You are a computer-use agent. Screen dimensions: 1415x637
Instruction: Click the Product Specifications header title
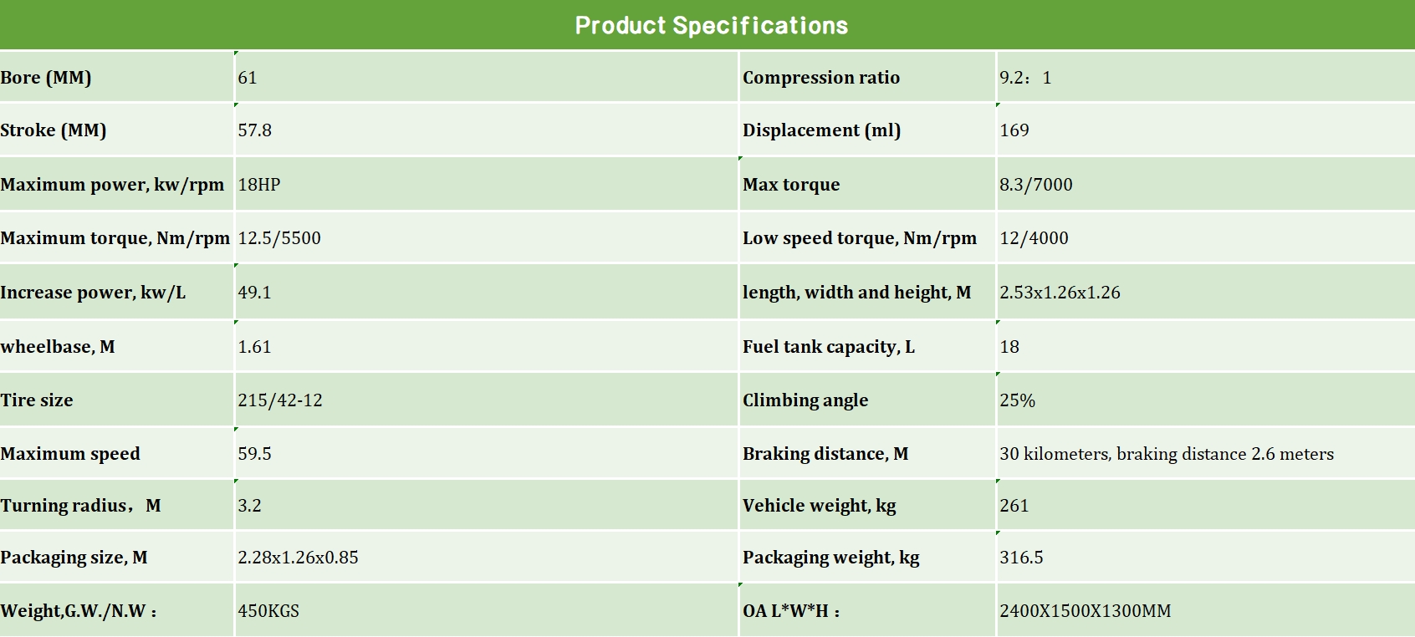point(711,25)
